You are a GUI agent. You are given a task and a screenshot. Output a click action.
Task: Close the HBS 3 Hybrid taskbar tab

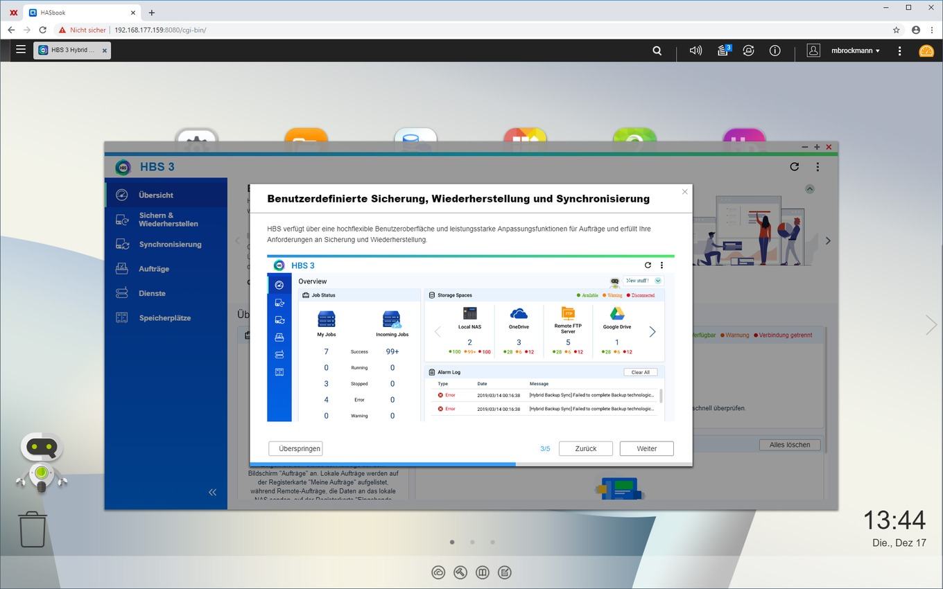tap(105, 51)
